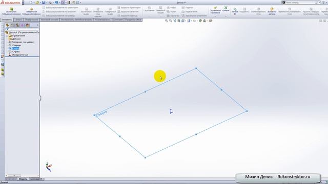Click the Previous View icon
Viewport: 328px width, 184px height.
click(175, 21)
